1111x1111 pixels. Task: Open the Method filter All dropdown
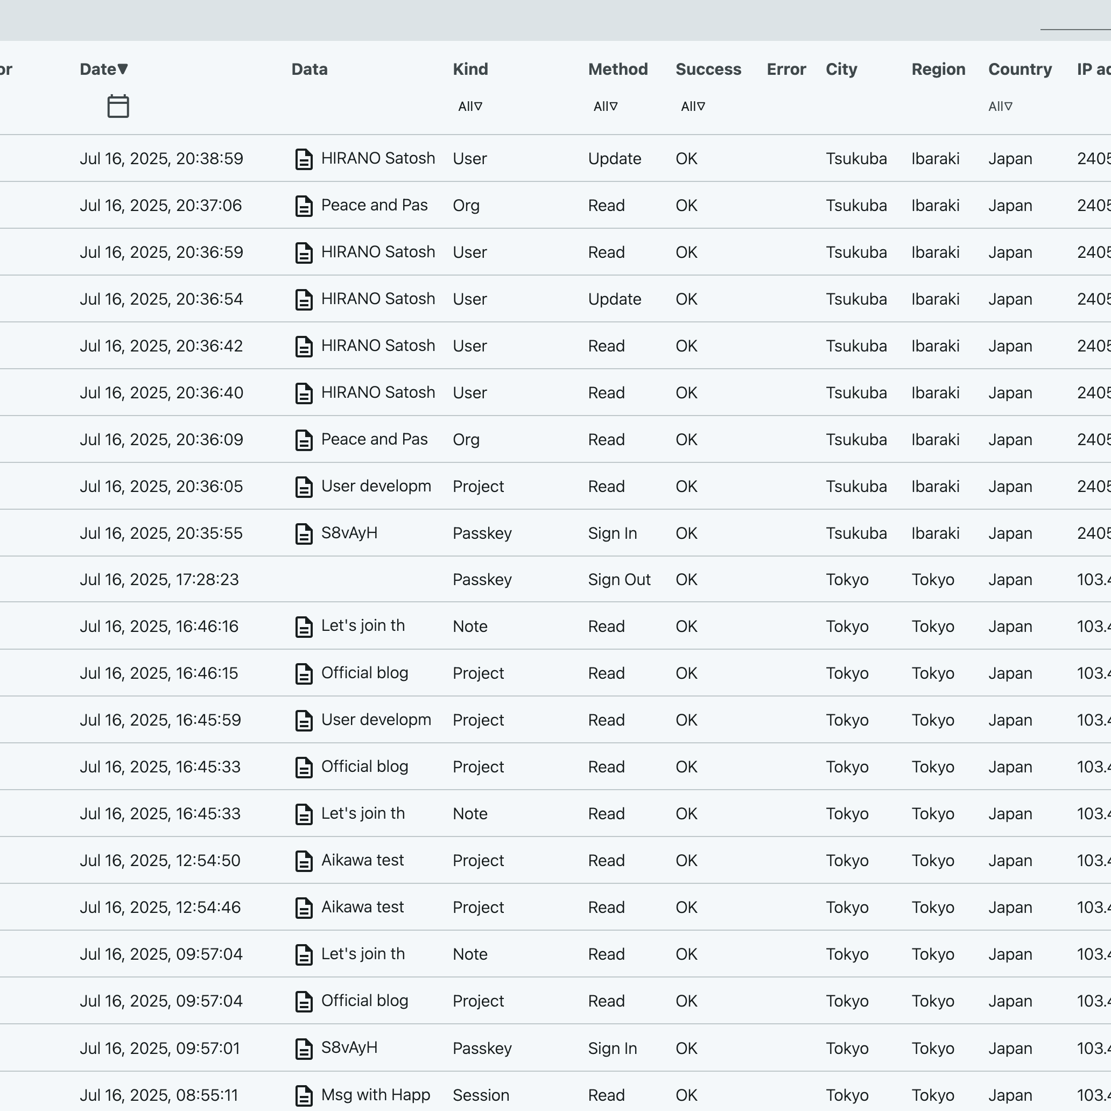tap(606, 107)
